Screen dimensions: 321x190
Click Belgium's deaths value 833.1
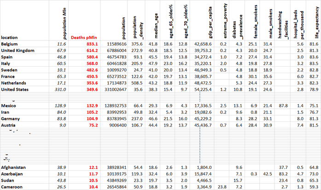[x=92, y=44]
